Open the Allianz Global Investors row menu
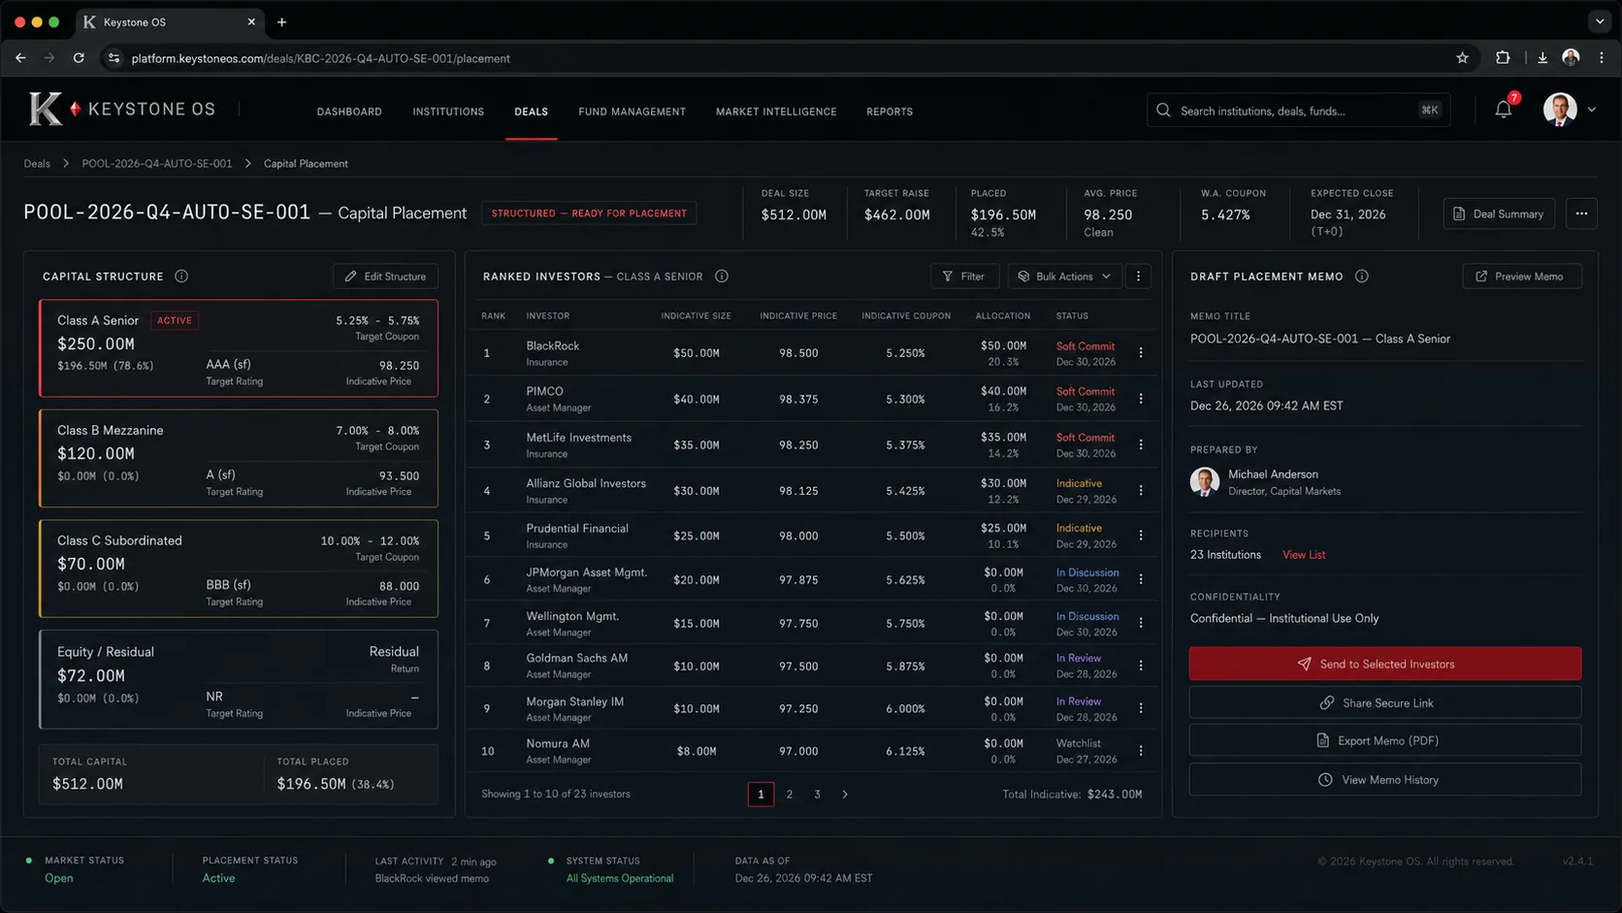 pos(1141,491)
